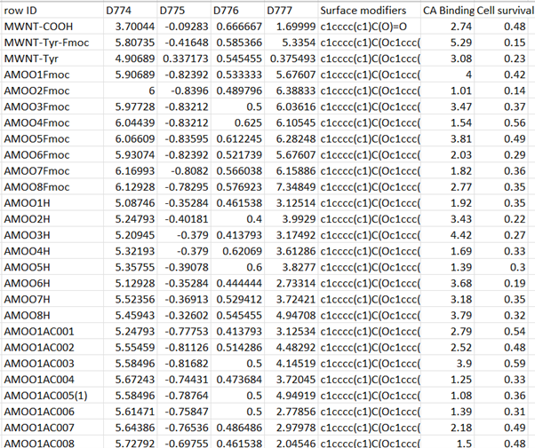Click the MWNT-COOH row label
The height and width of the screenshot is (448, 535).
click(52, 27)
